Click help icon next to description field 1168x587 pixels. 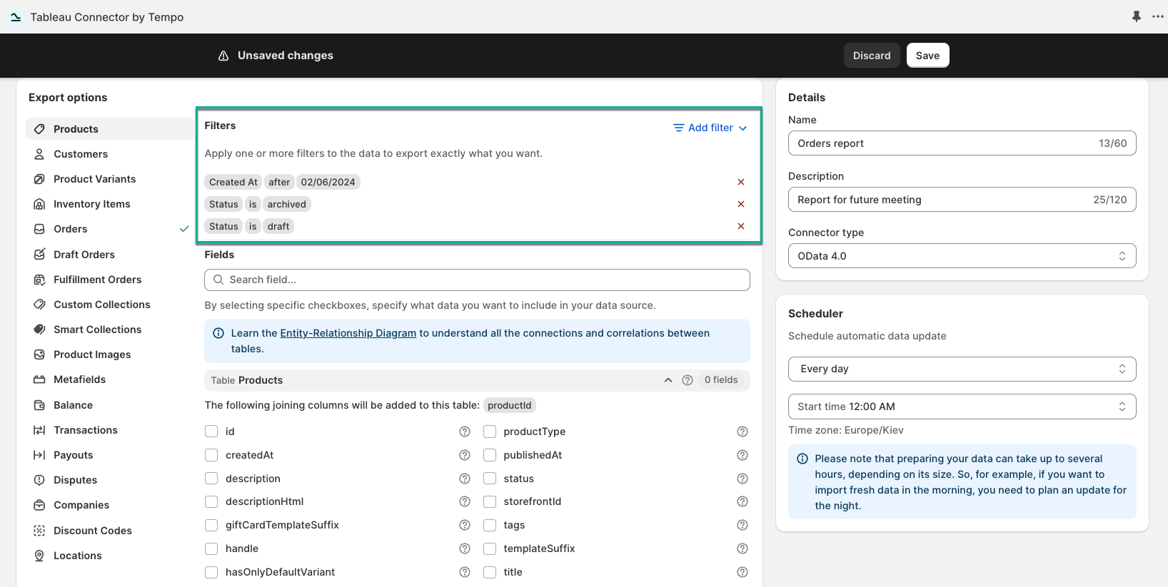[465, 479]
